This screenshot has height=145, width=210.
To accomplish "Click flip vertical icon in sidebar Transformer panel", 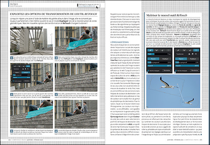I will [x=189, y=54].
